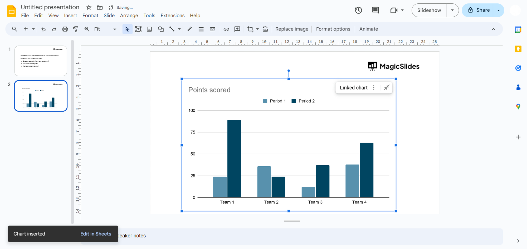Click Edit in Sheets link

(x=96, y=234)
